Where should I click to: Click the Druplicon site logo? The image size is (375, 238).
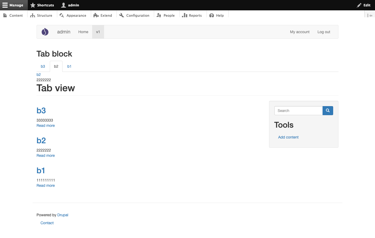point(45,32)
